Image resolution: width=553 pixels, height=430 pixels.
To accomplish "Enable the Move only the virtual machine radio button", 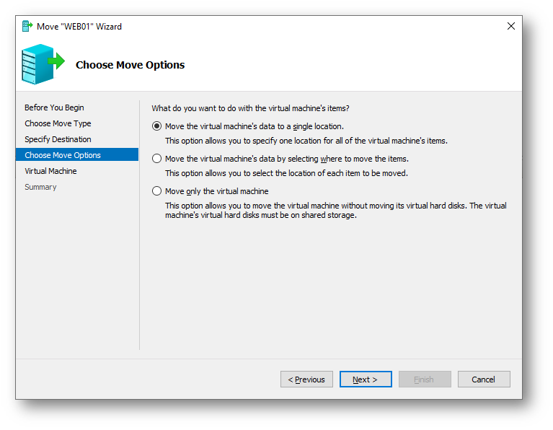I will pyautogui.click(x=157, y=191).
